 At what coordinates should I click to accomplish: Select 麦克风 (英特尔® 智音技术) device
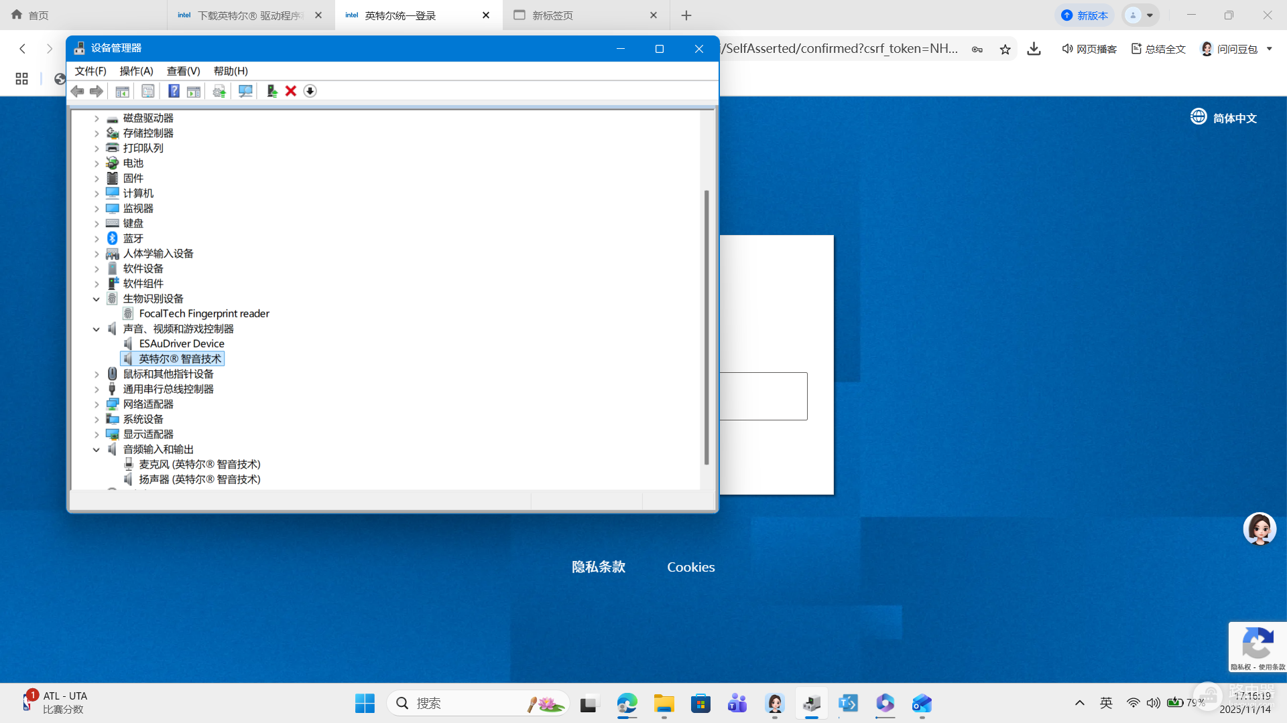pos(200,465)
